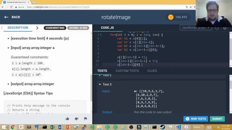Close the Technical Interview browser tab
The height and width of the screenshot is (130, 232).
coord(29,2)
